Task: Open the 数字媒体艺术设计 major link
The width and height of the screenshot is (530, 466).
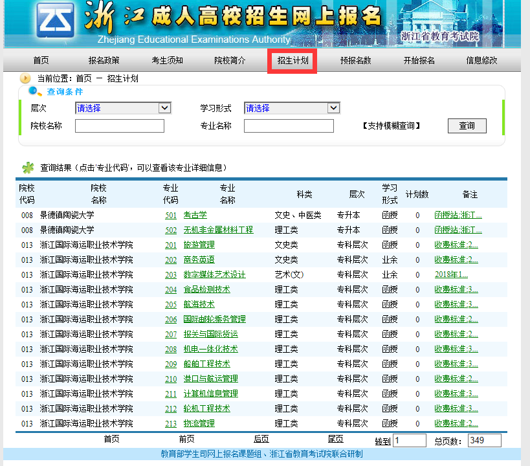Action: click(214, 275)
